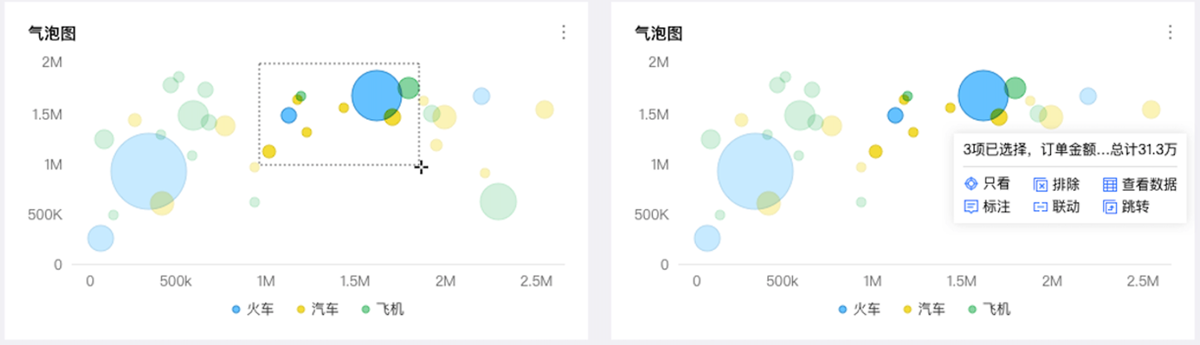The height and width of the screenshot is (345, 1200).
Task: Toggle 飞机 legend in left chart
Action: 382,309
